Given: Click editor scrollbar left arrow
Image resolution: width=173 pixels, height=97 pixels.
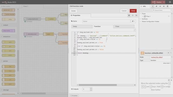Looking at the screenshot, I should pos(78,85).
